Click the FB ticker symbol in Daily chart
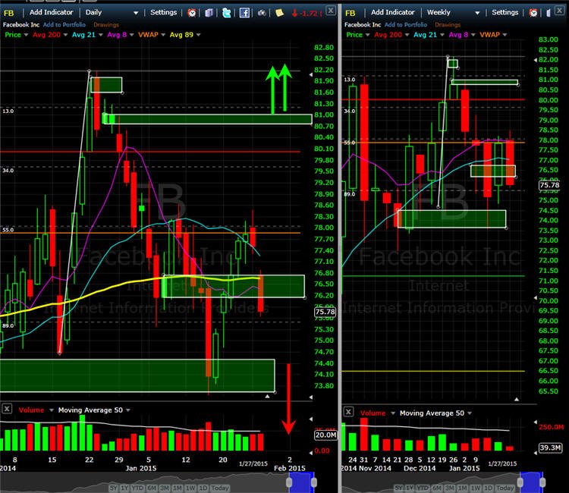Image resolution: width=569 pixels, height=493 pixels. (8, 13)
